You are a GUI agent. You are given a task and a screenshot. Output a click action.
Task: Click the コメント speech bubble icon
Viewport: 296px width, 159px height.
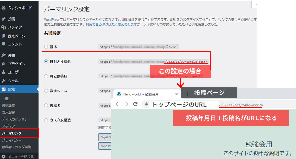3,44
